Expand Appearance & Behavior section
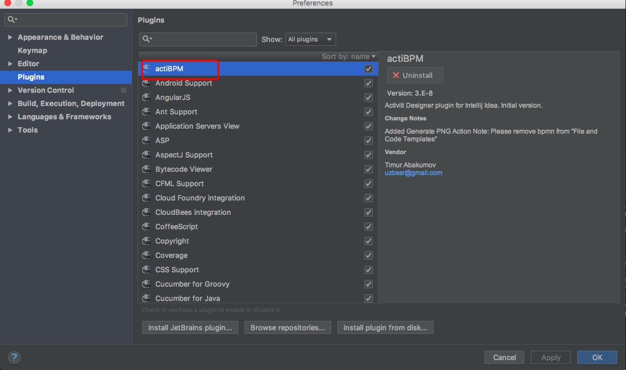626x370 pixels. pyautogui.click(x=10, y=37)
